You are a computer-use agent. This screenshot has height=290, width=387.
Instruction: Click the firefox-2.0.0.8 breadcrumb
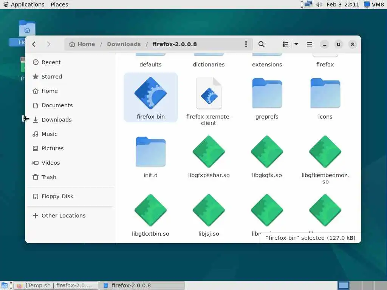pos(175,44)
